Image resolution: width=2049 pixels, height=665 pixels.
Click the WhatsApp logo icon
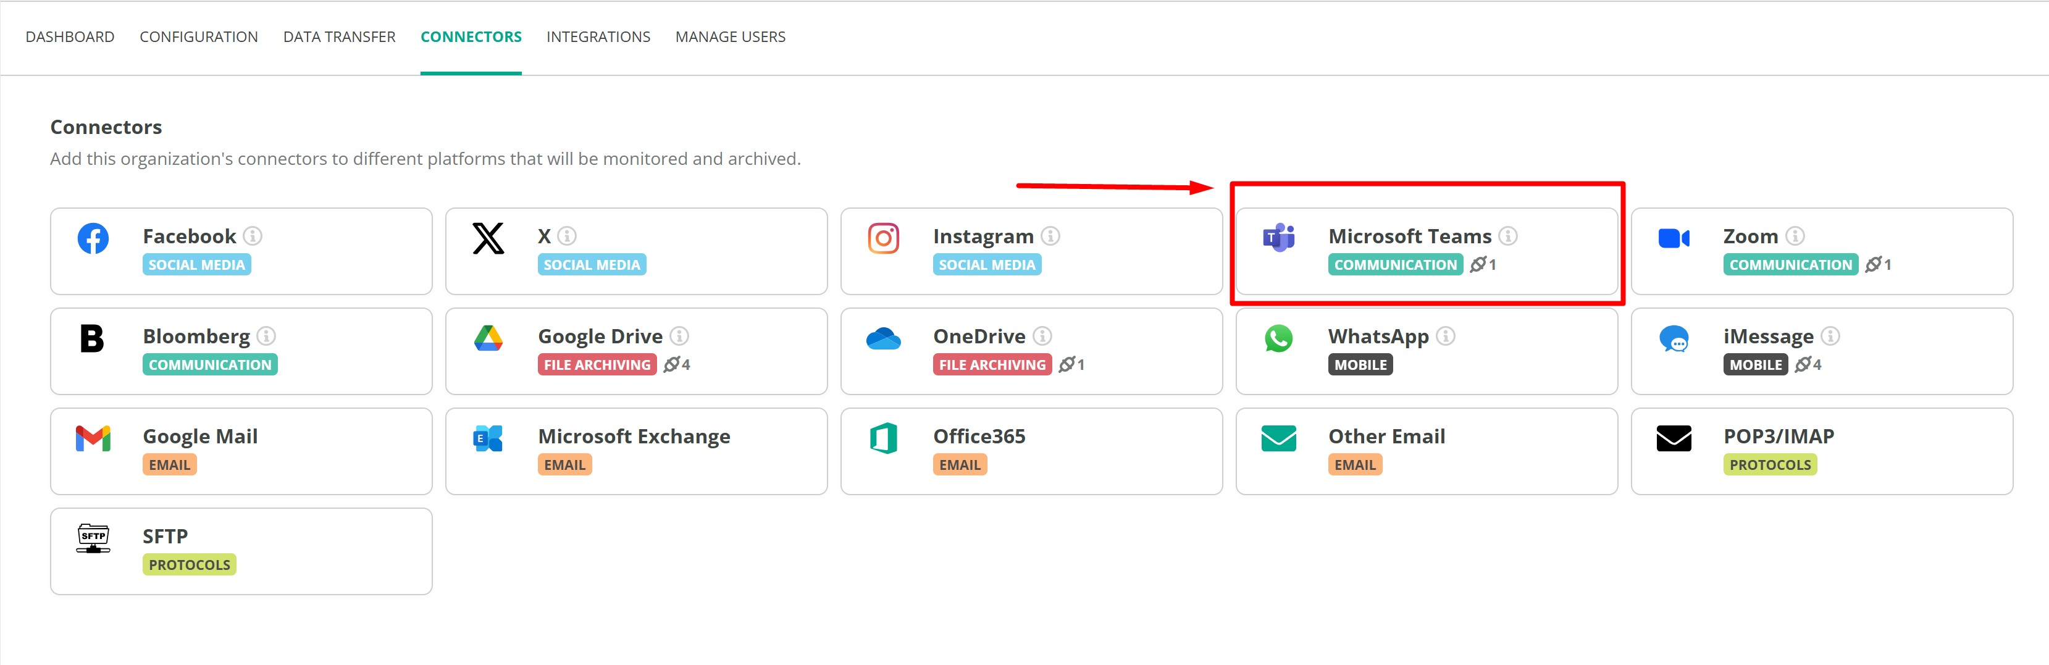tap(1278, 338)
